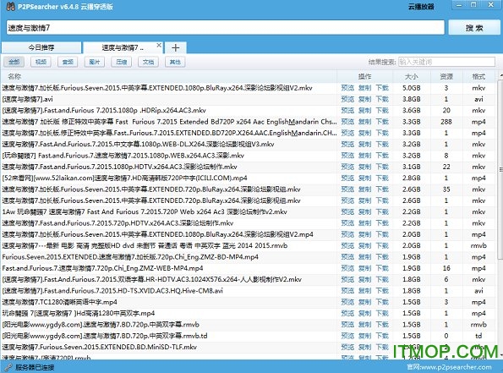Screen dimensions: 503x373
Task: Open the 官网 www.p2psearcher.com link
Action: 449,367
